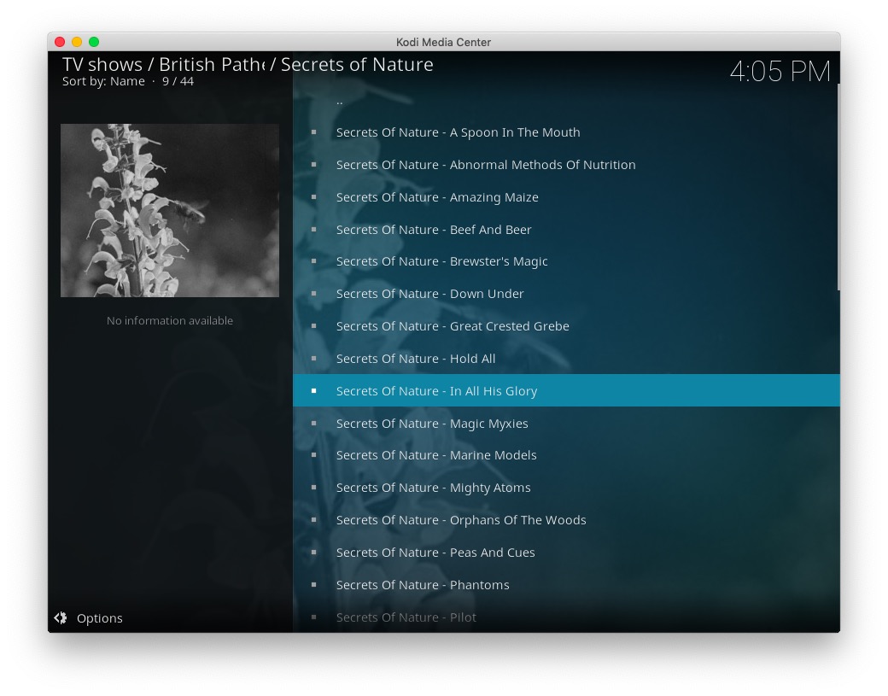Select the Mighty Atoms episode
This screenshot has height=696, width=888.
click(433, 488)
